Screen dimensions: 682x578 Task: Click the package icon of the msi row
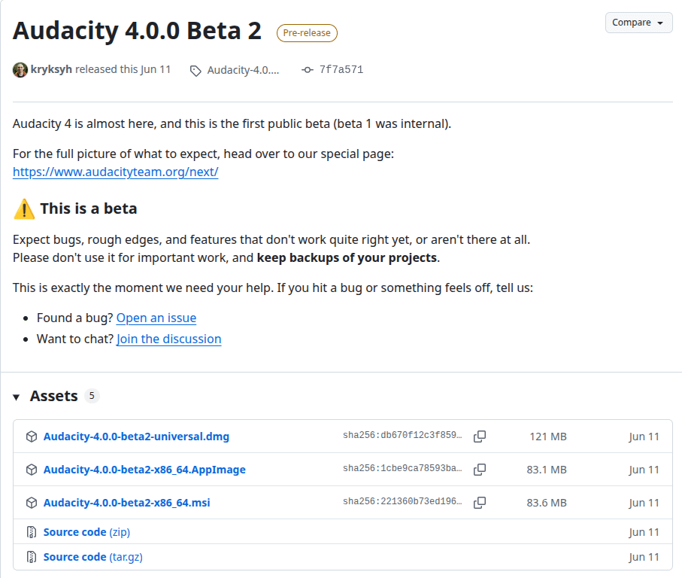pyautogui.click(x=32, y=503)
